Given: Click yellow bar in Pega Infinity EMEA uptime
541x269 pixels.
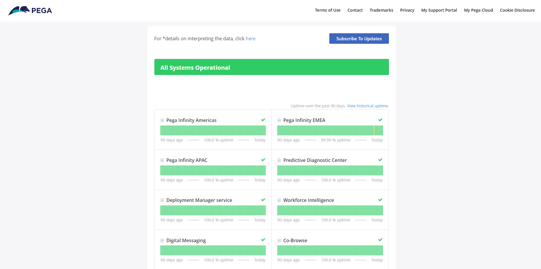Looking at the screenshot, I should click(x=374, y=130).
